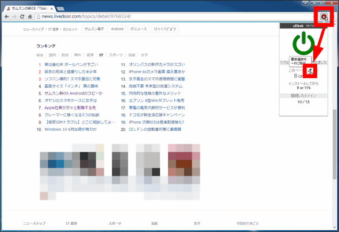The image size is (339, 232).
Task: Open ranking 5 サムスン新OS article
Action: point(73,93)
